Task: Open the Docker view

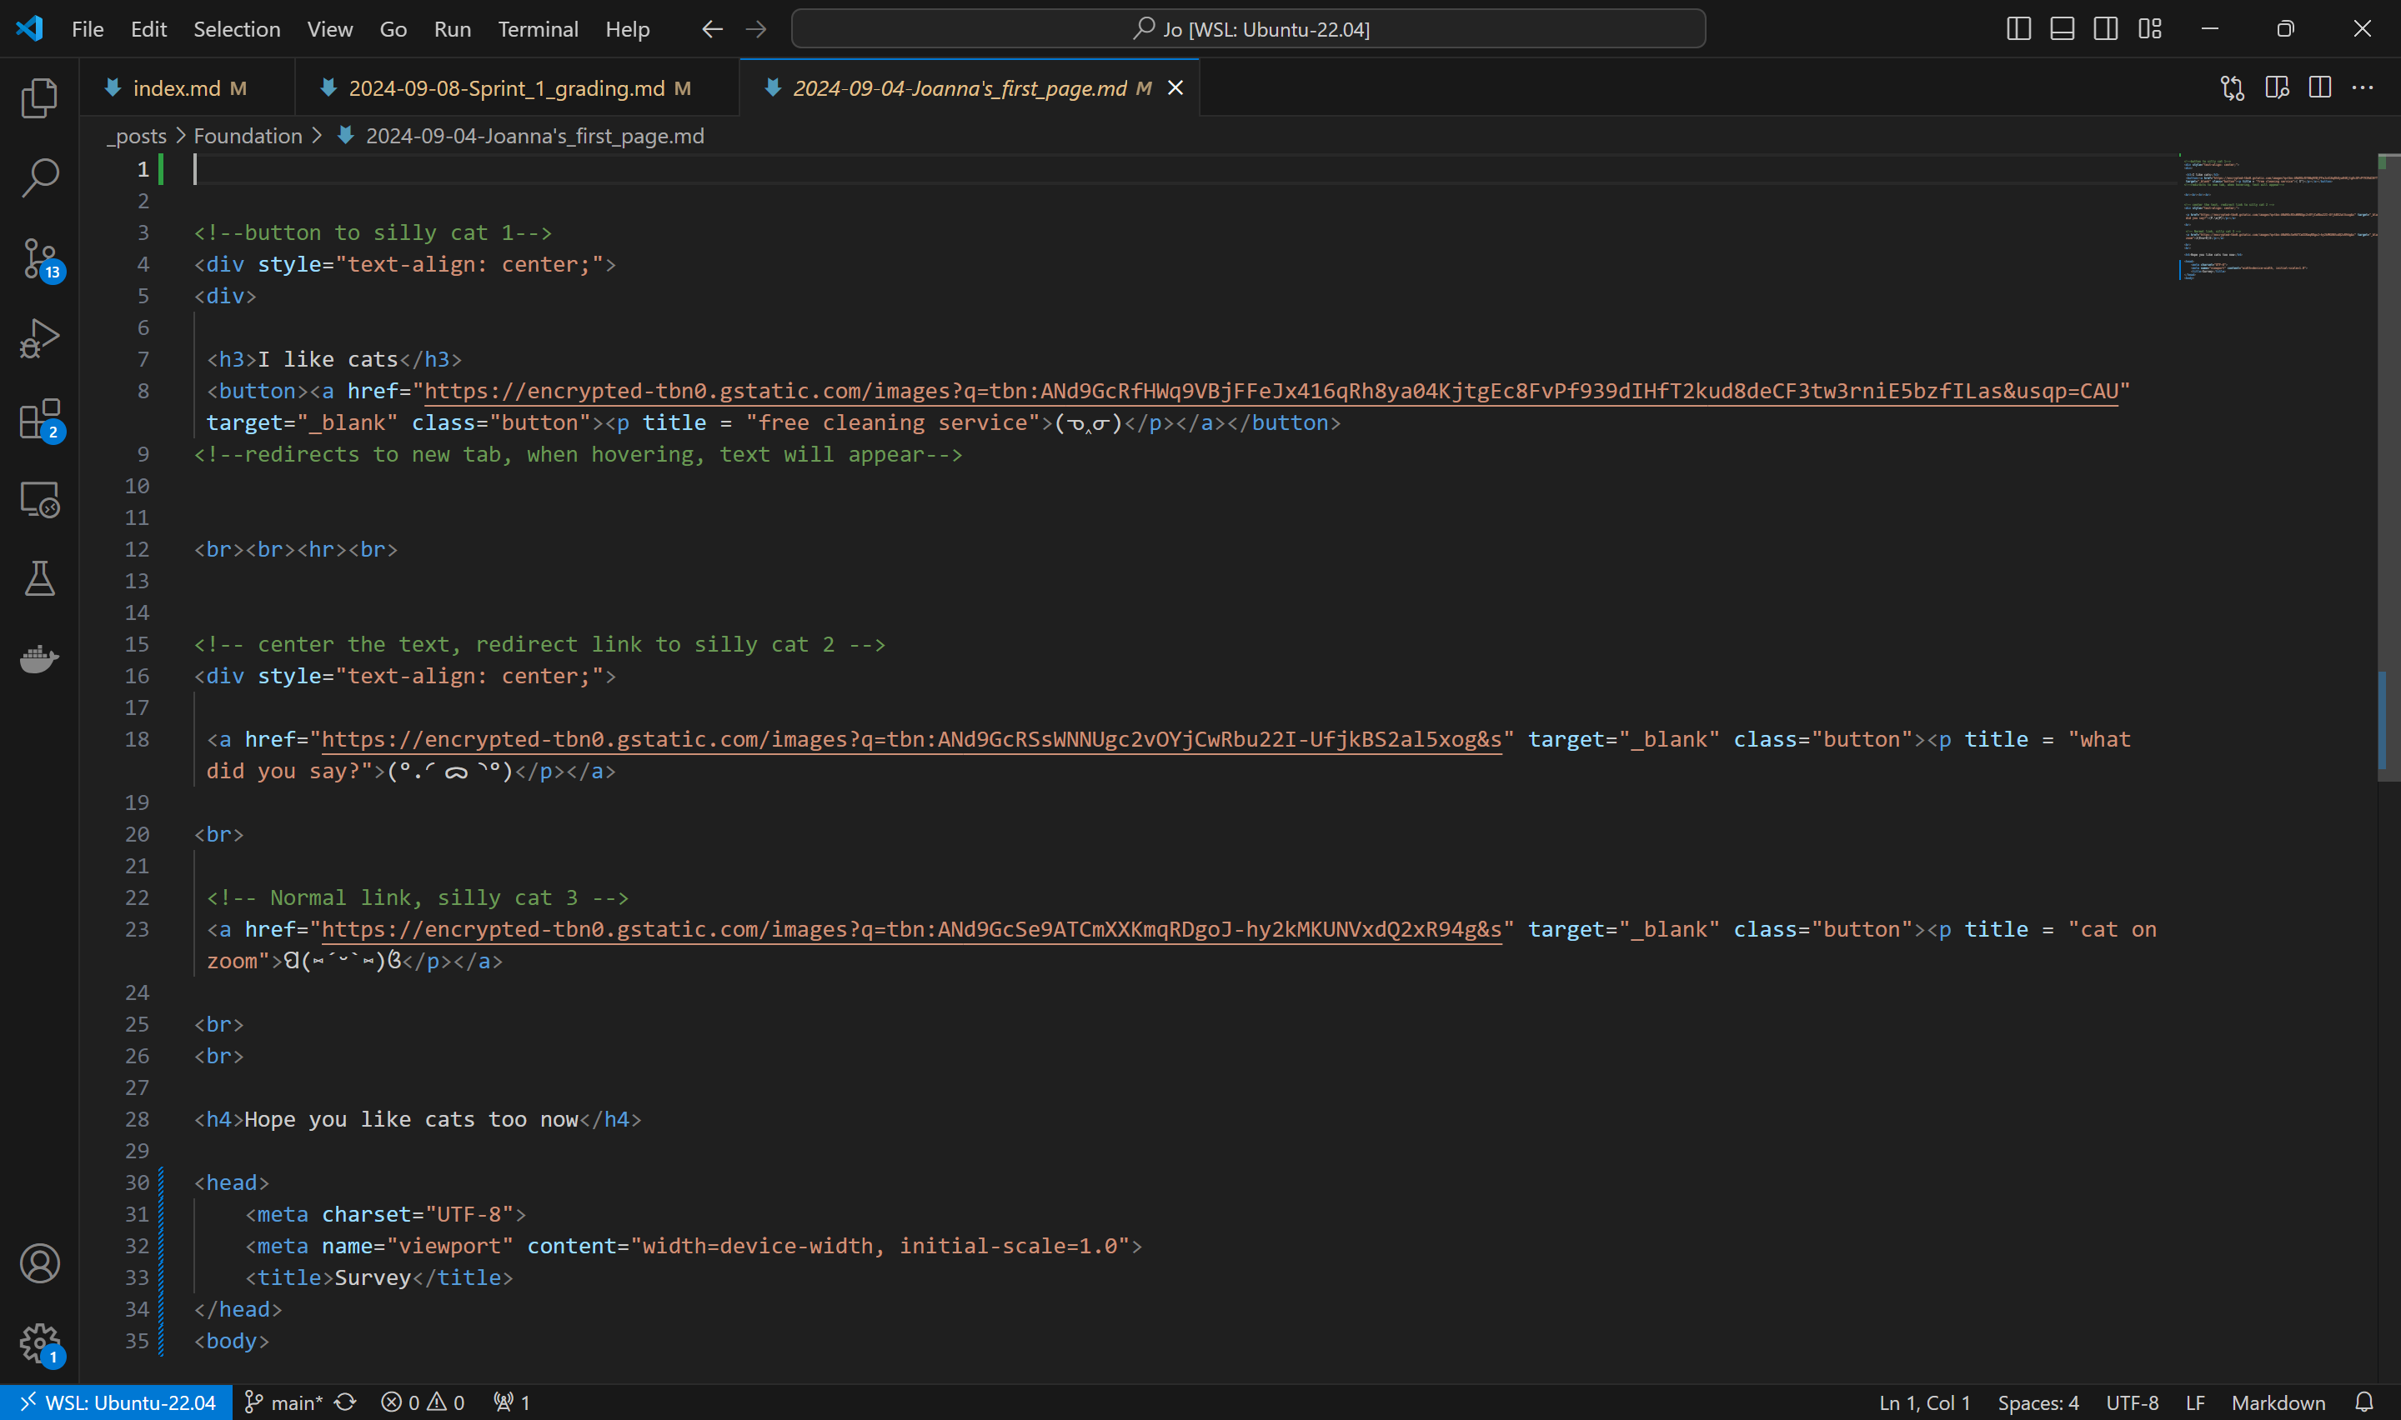Action: click(39, 659)
